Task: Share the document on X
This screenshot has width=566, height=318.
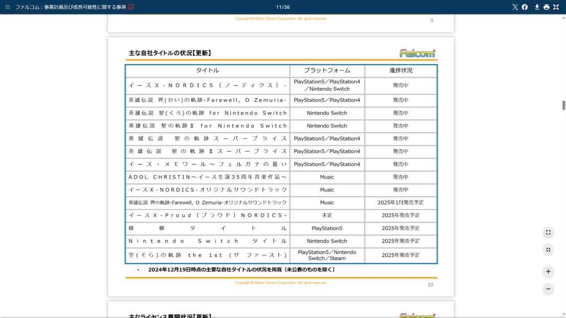Action: pyautogui.click(x=515, y=7)
